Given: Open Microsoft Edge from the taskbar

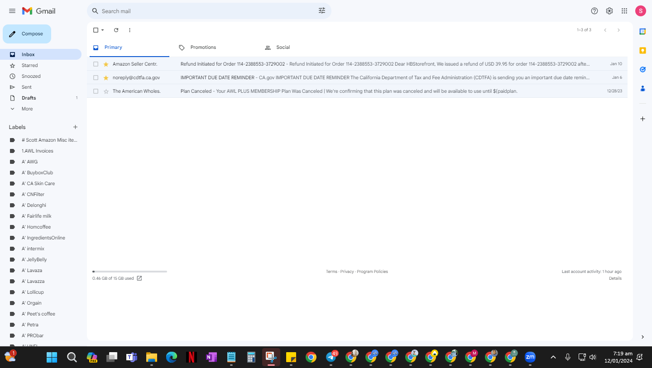Looking at the screenshot, I should (172, 357).
